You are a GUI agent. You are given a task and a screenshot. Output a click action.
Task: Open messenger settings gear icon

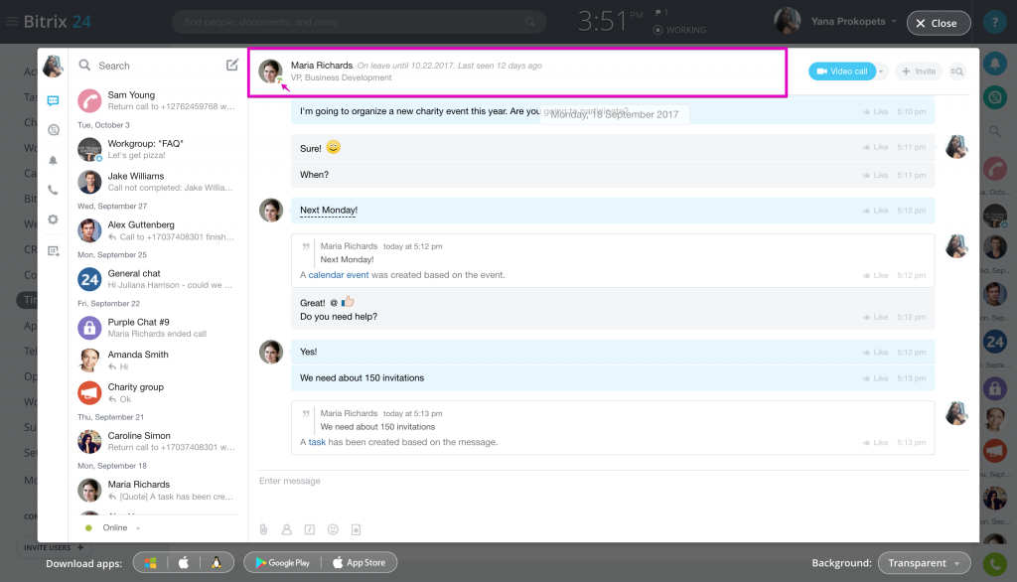pyautogui.click(x=54, y=219)
